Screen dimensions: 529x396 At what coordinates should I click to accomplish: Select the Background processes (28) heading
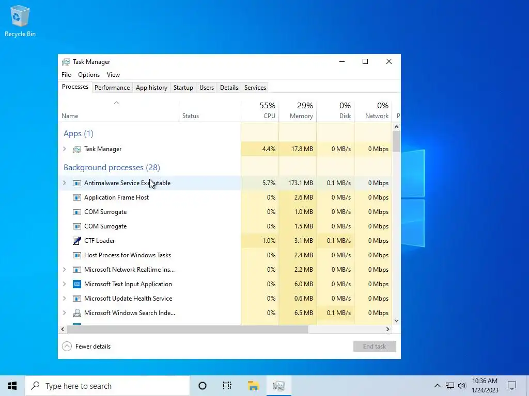(x=112, y=168)
